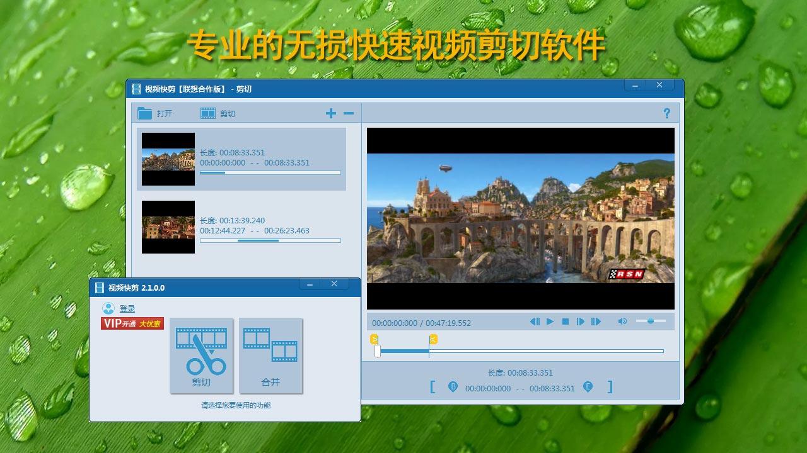Mute audio with the speaker icon
Image resolution: width=807 pixels, height=453 pixels.
pyautogui.click(x=622, y=322)
